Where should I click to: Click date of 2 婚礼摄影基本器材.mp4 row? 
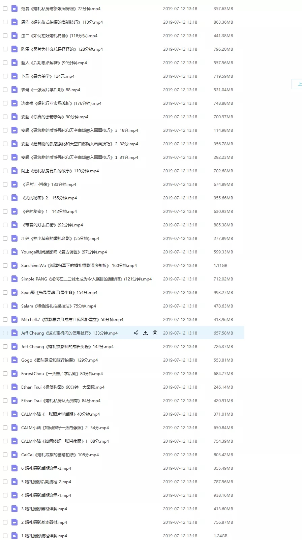coord(180,522)
